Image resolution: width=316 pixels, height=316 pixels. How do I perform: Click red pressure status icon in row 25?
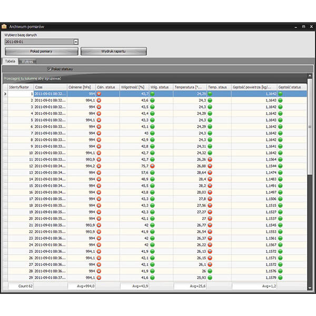pyautogui.click(x=99, y=251)
